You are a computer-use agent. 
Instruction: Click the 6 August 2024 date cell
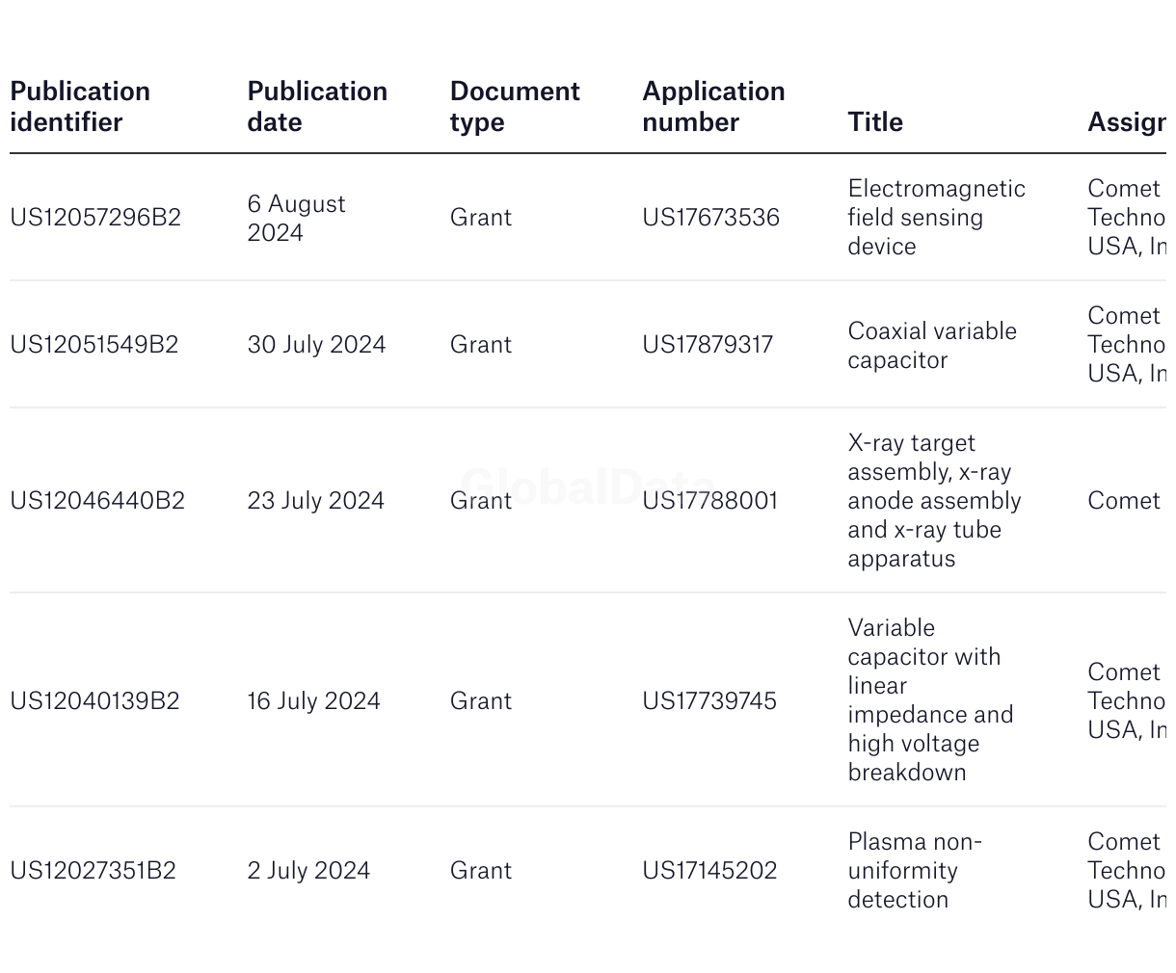point(296,218)
